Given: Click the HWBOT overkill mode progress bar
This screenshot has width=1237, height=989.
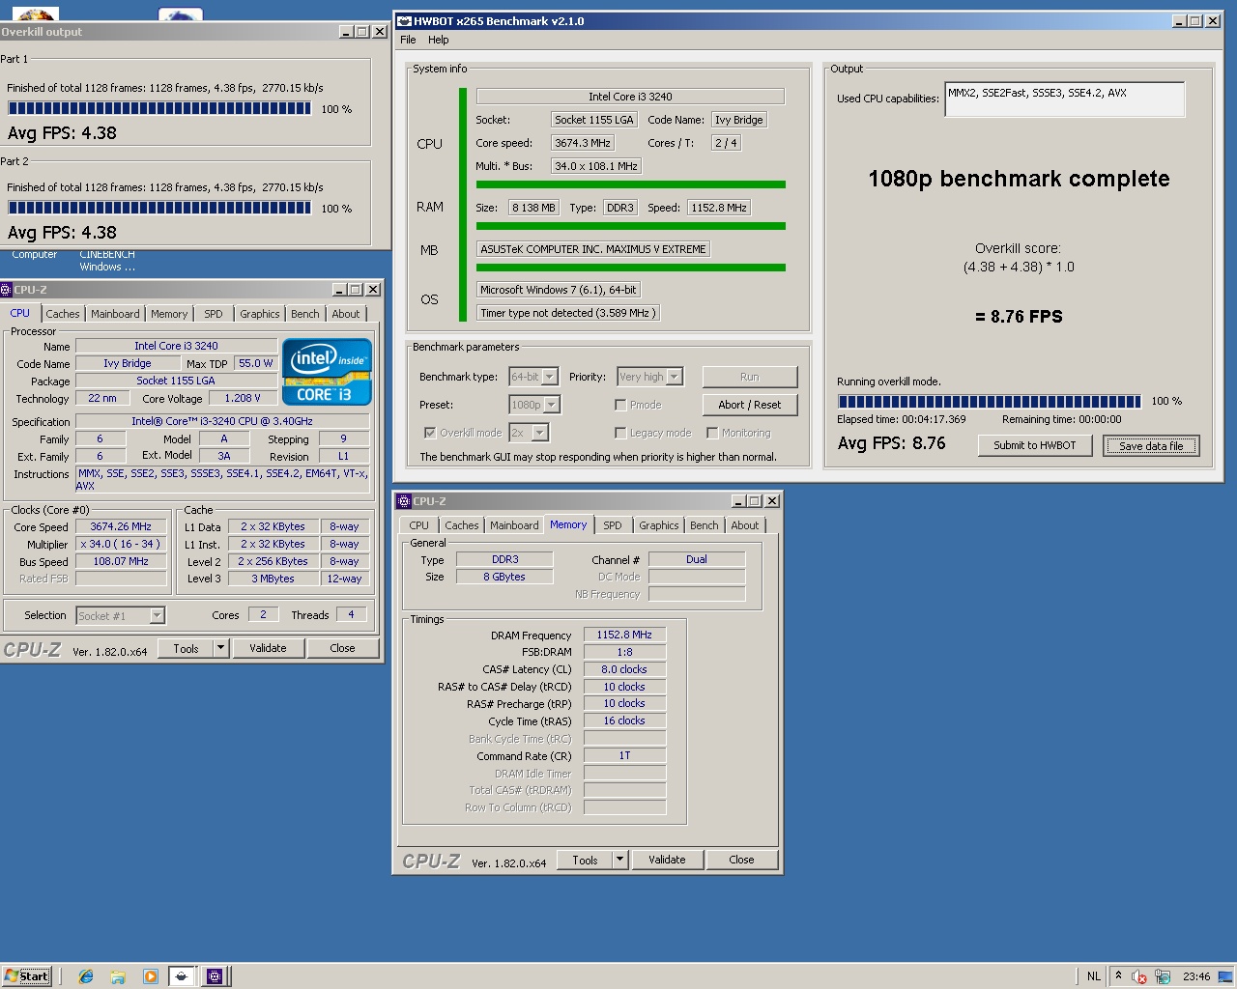Looking at the screenshot, I should (990, 402).
